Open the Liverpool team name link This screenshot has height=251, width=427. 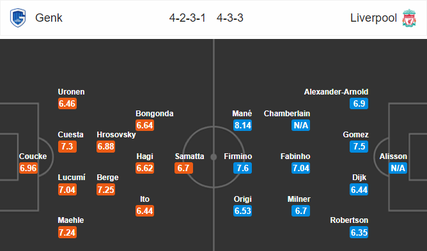click(x=373, y=18)
